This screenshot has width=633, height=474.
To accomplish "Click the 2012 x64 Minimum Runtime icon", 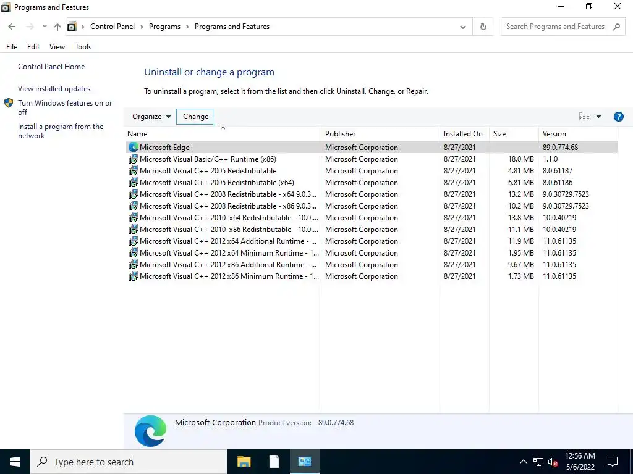I will 134,252.
